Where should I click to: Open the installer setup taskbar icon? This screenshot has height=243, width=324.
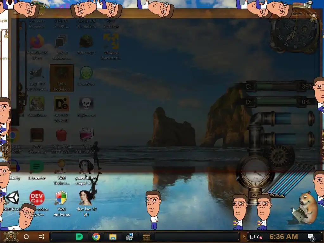(130, 237)
